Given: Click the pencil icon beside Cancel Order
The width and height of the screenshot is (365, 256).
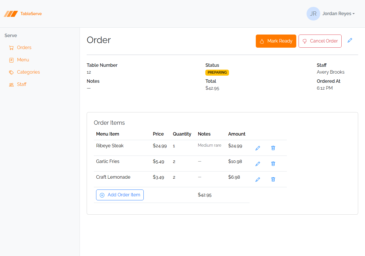Looking at the screenshot, I should coord(350,41).
